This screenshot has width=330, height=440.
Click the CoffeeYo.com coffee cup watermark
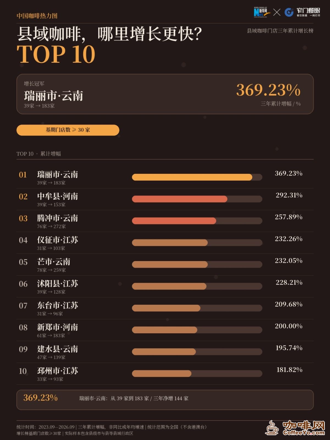pyautogui.click(x=295, y=428)
